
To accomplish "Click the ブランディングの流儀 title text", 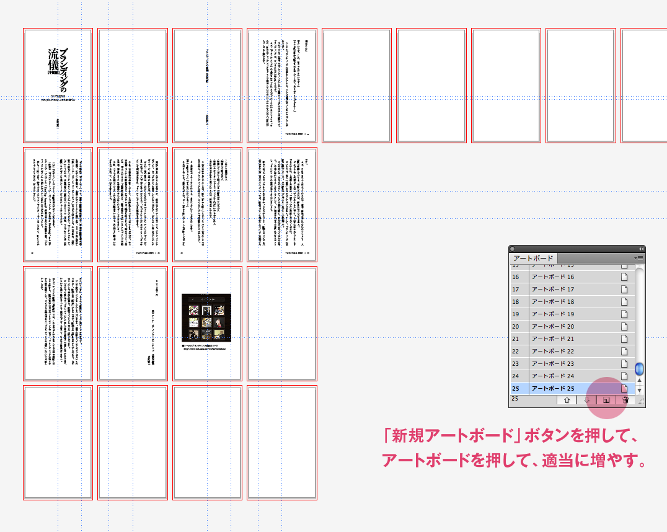I will pyautogui.click(x=58, y=69).
